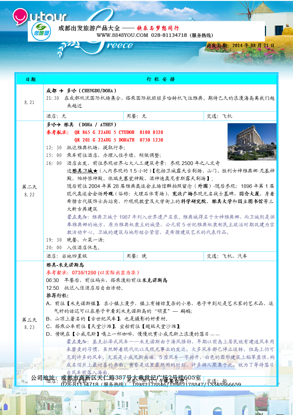Select the header hotline number 028-81134718
This screenshot has width=293, height=415.
[x=169, y=35]
